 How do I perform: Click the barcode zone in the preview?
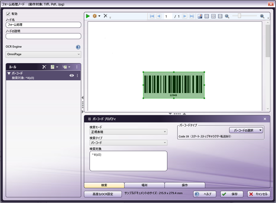click(x=174, y=85)
